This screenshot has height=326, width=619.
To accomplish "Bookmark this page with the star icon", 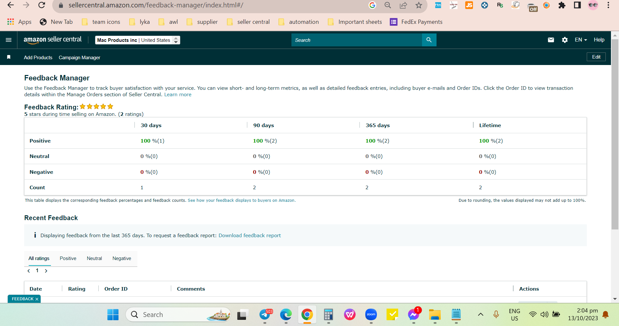I will tap(418, 5).
